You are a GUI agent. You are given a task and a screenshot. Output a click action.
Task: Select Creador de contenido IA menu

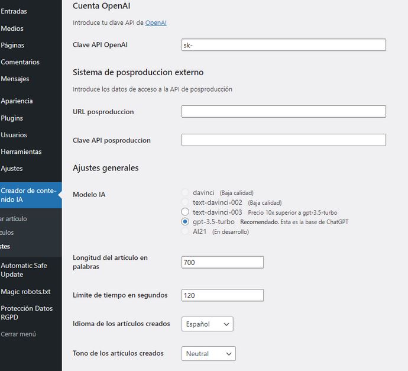pyautogui.click(x=31, y=195)
